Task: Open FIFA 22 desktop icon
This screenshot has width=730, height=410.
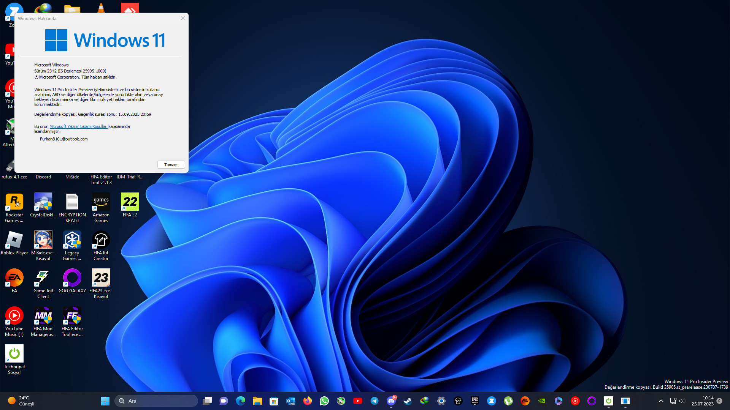Action: point(130,202)
